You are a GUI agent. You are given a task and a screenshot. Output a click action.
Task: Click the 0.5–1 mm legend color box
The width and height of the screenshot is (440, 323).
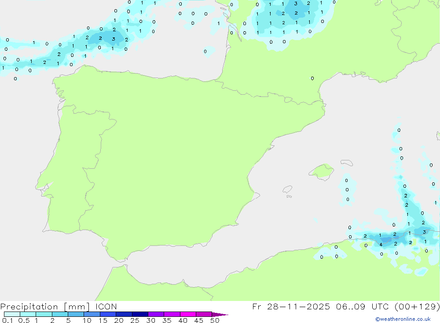coord(28,314)
